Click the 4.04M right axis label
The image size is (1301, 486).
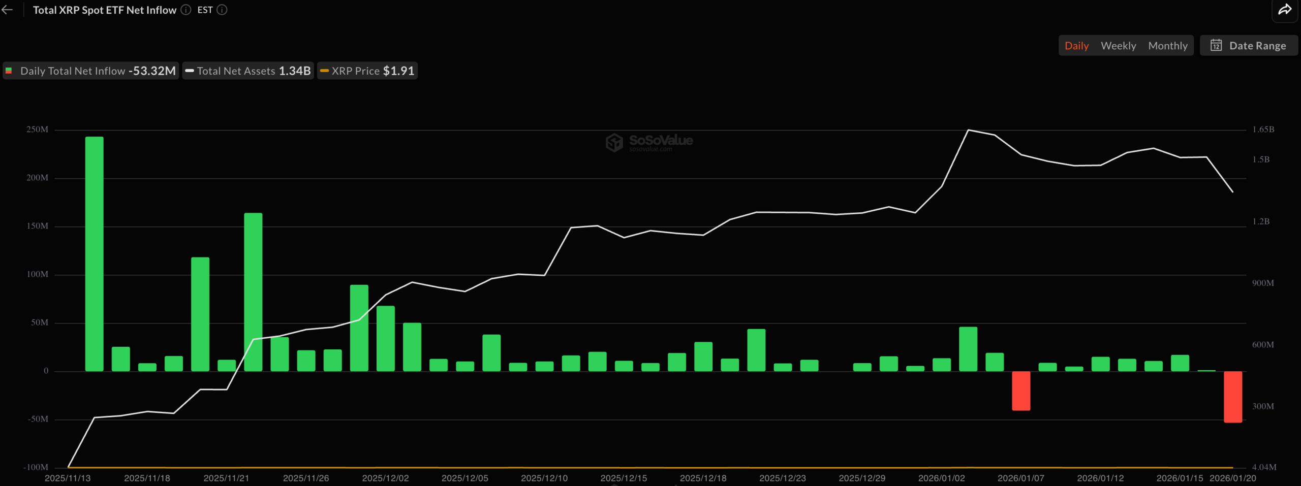[x=1264, y=467]
